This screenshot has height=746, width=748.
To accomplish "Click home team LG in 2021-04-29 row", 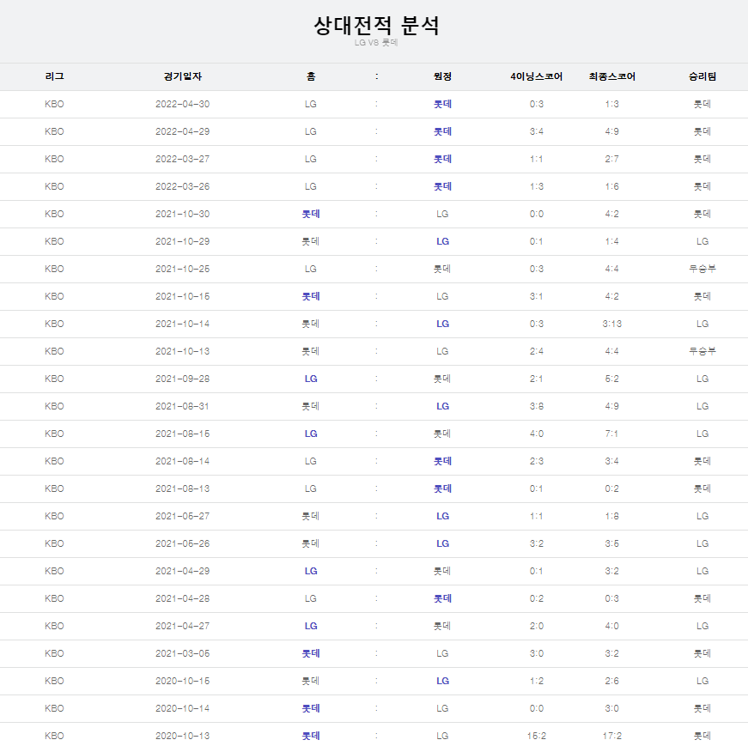I will 311,571.
